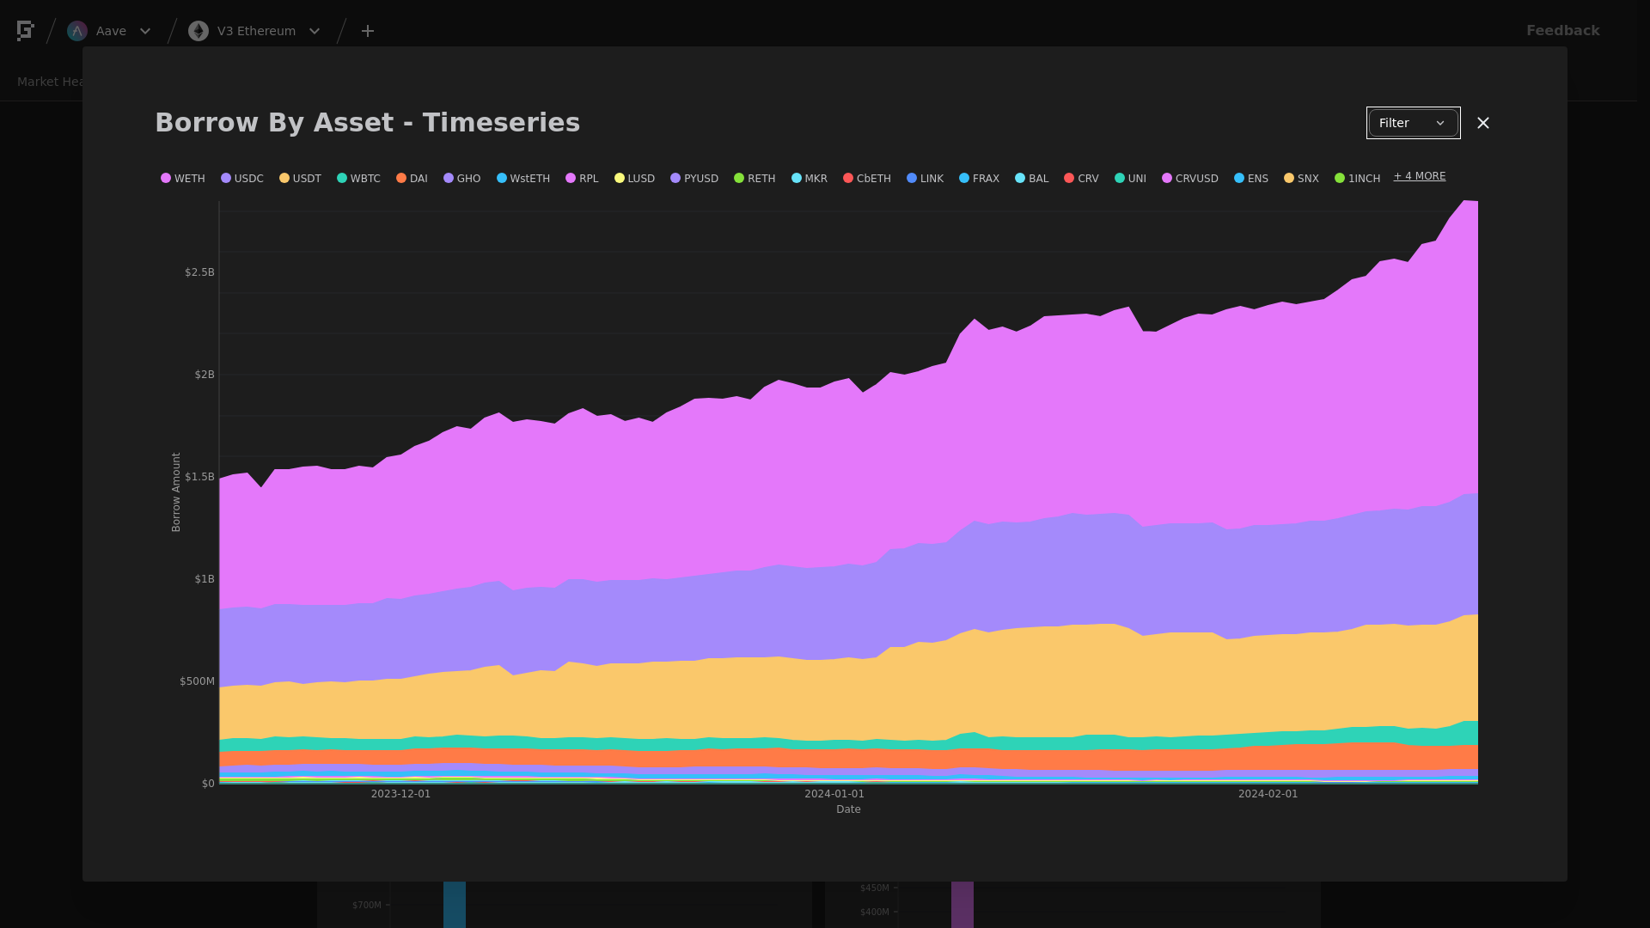Click the Ethereum logo icon
This screenshot has width=1650, height=928.
click(x=199, y=31)
